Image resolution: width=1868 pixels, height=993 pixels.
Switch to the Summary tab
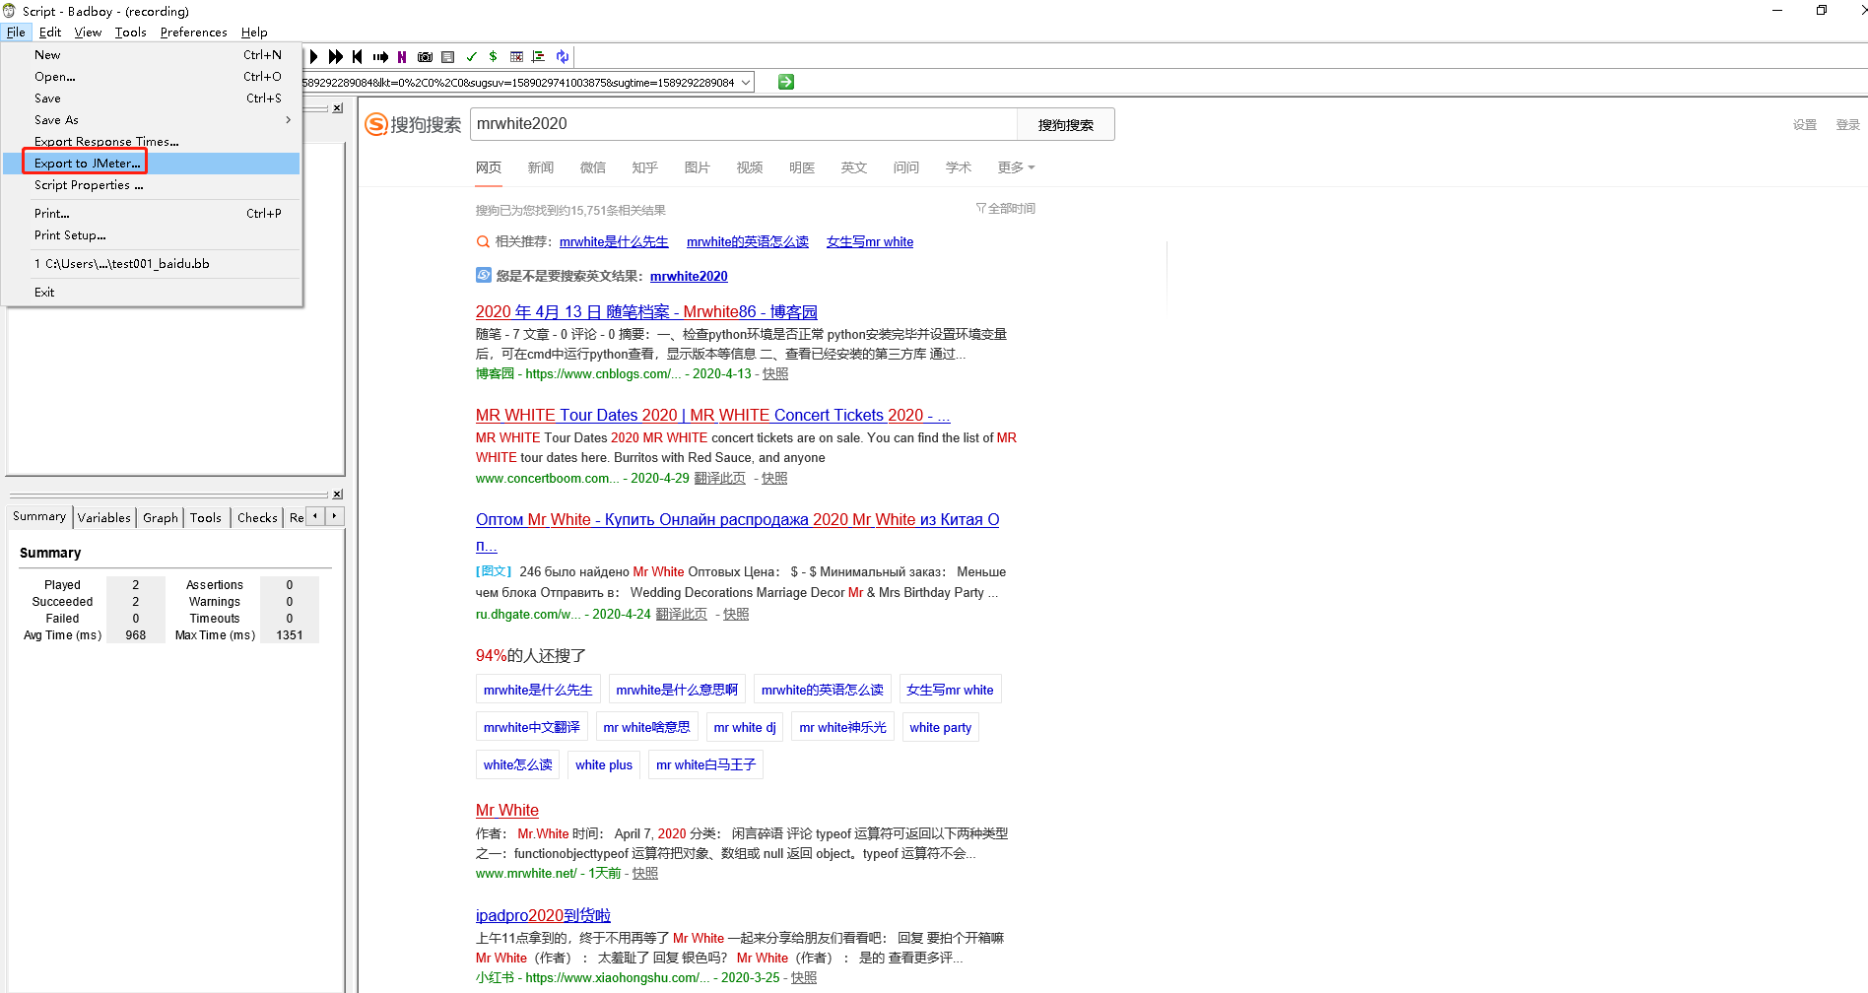(39, 516)
